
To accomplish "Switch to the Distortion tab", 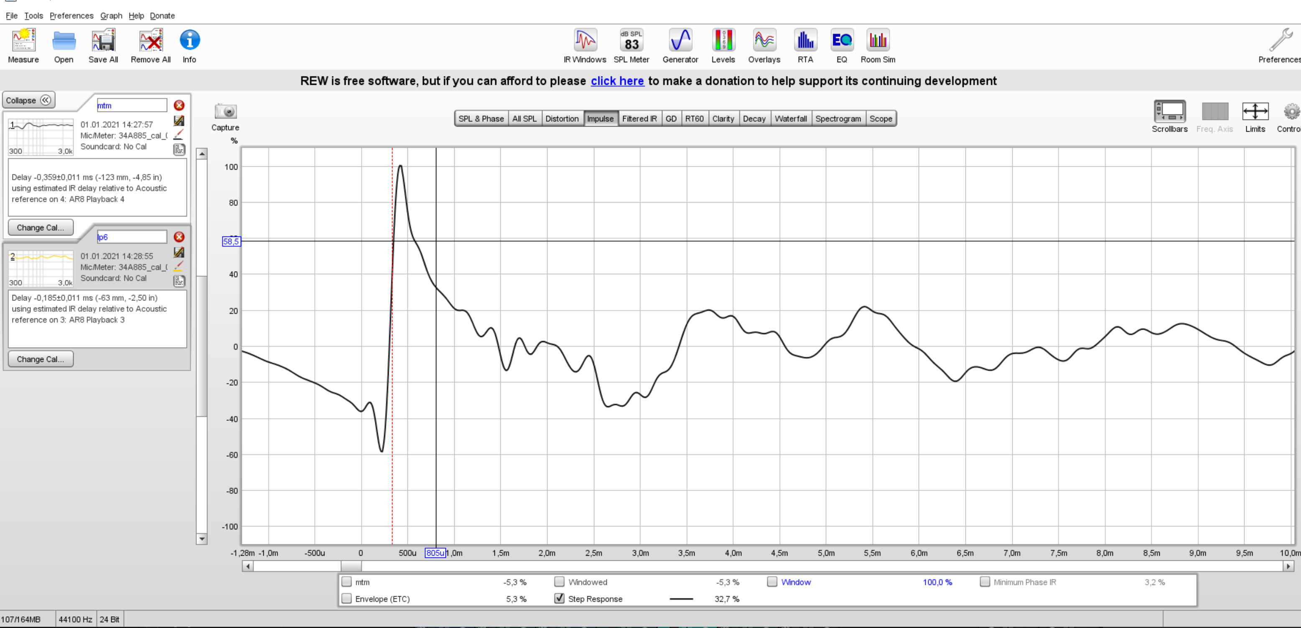I will pyautogui.click(x=562, y=119).
